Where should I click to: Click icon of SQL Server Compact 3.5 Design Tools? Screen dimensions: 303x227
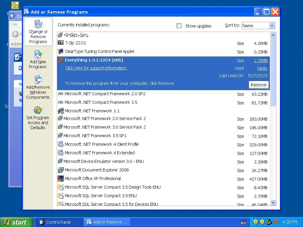[61, 187]
